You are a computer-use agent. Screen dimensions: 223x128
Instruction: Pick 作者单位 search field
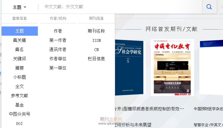point(58,59)
